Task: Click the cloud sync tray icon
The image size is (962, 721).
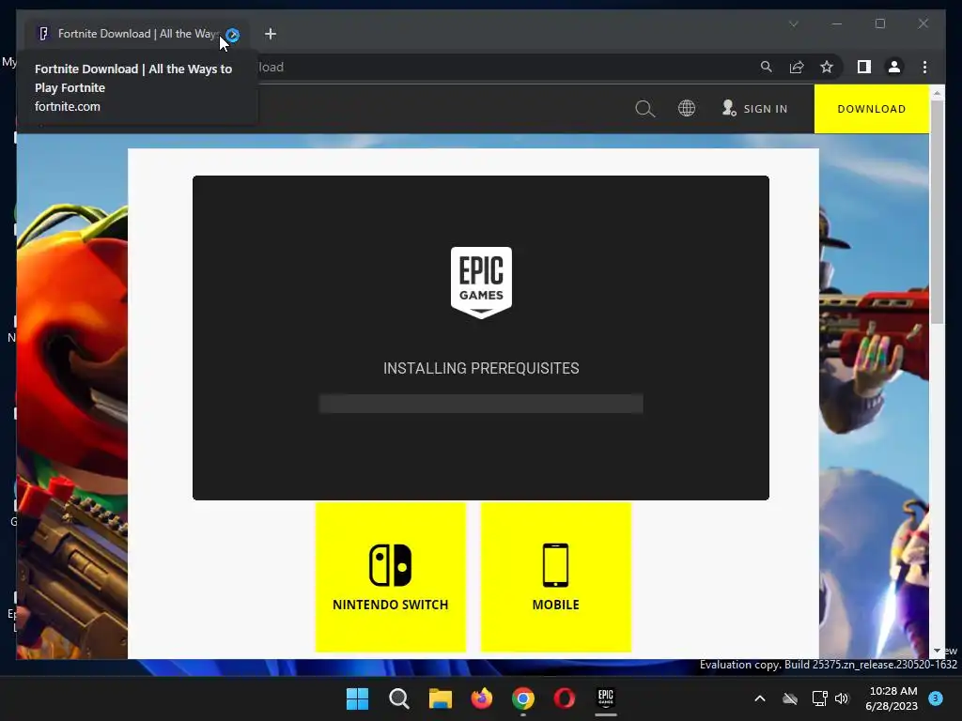Action: [x=790, y=698]
